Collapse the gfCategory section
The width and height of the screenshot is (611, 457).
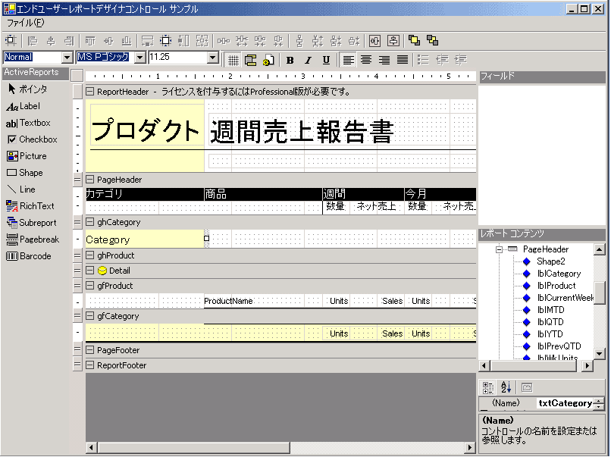point(89,316)
